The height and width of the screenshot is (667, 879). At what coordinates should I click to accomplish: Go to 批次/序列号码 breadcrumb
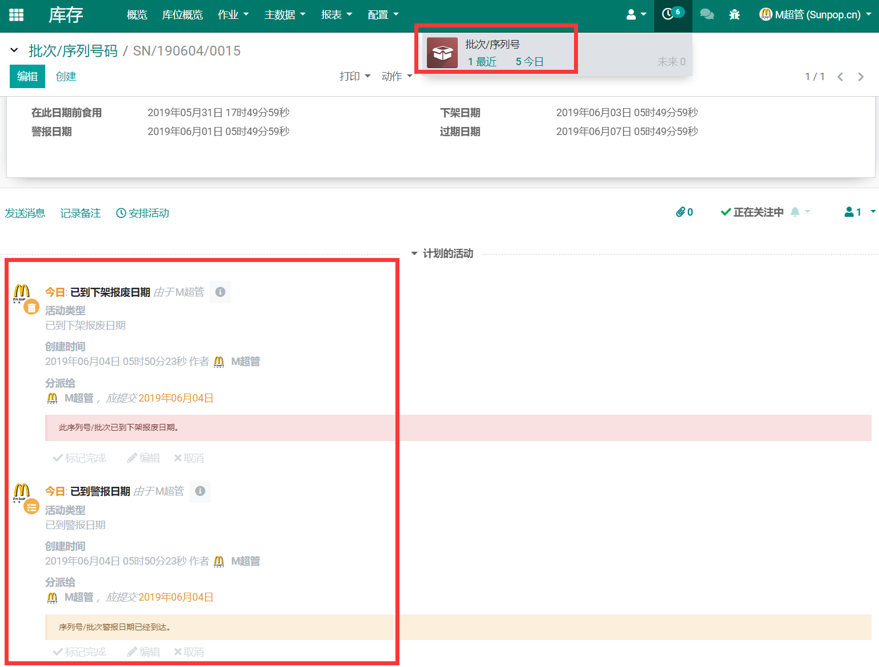[x=73, y=51]
